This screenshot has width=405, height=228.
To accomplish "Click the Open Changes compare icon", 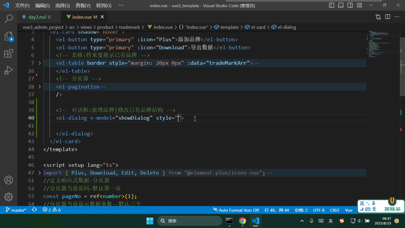I will (x=378, y=17).
